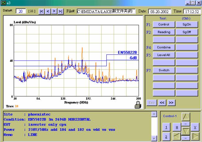The width and height of the screenshot is (202, 142).
Task: Click the EN55022B limit line label
Action: point(127,53)
